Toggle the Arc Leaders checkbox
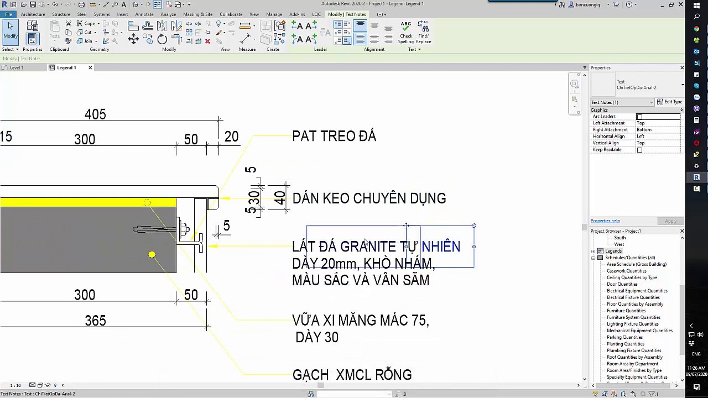This screenshot has height=398, width=708. (639, 117)
